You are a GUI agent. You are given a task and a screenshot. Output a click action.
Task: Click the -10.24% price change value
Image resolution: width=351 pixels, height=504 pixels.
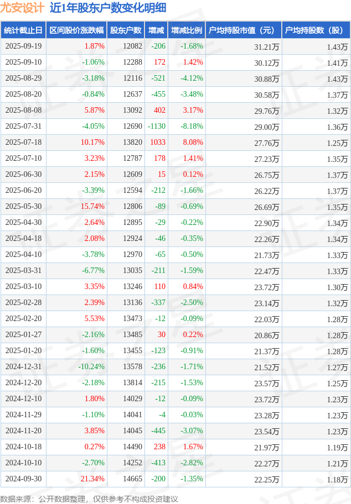(x=91, y=367)
